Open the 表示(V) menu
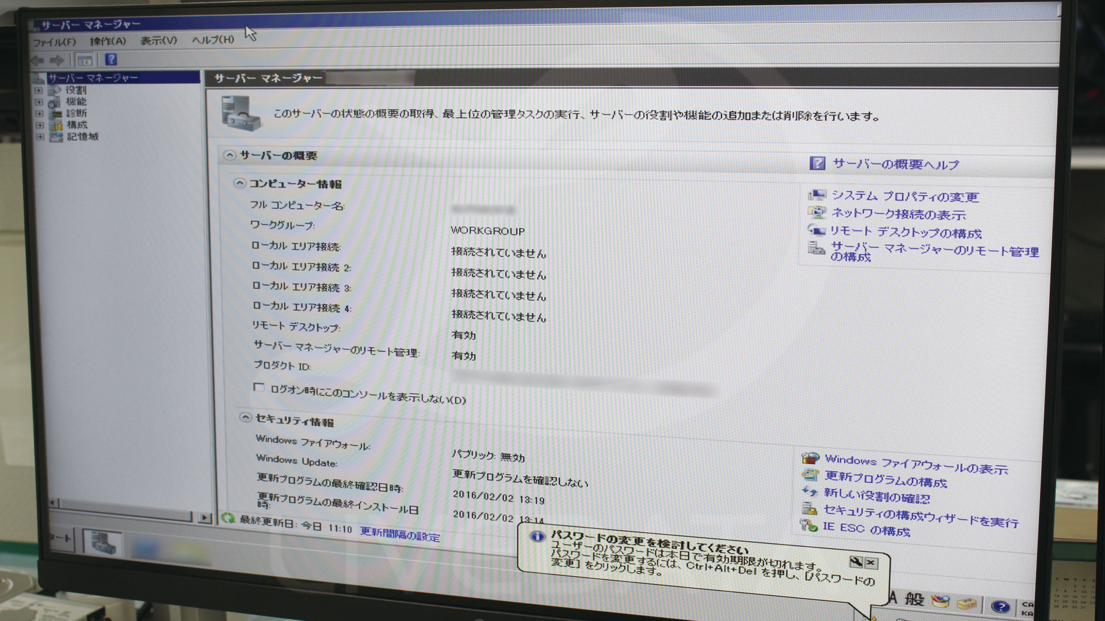Screen dimensions: 1105x621 159,40
